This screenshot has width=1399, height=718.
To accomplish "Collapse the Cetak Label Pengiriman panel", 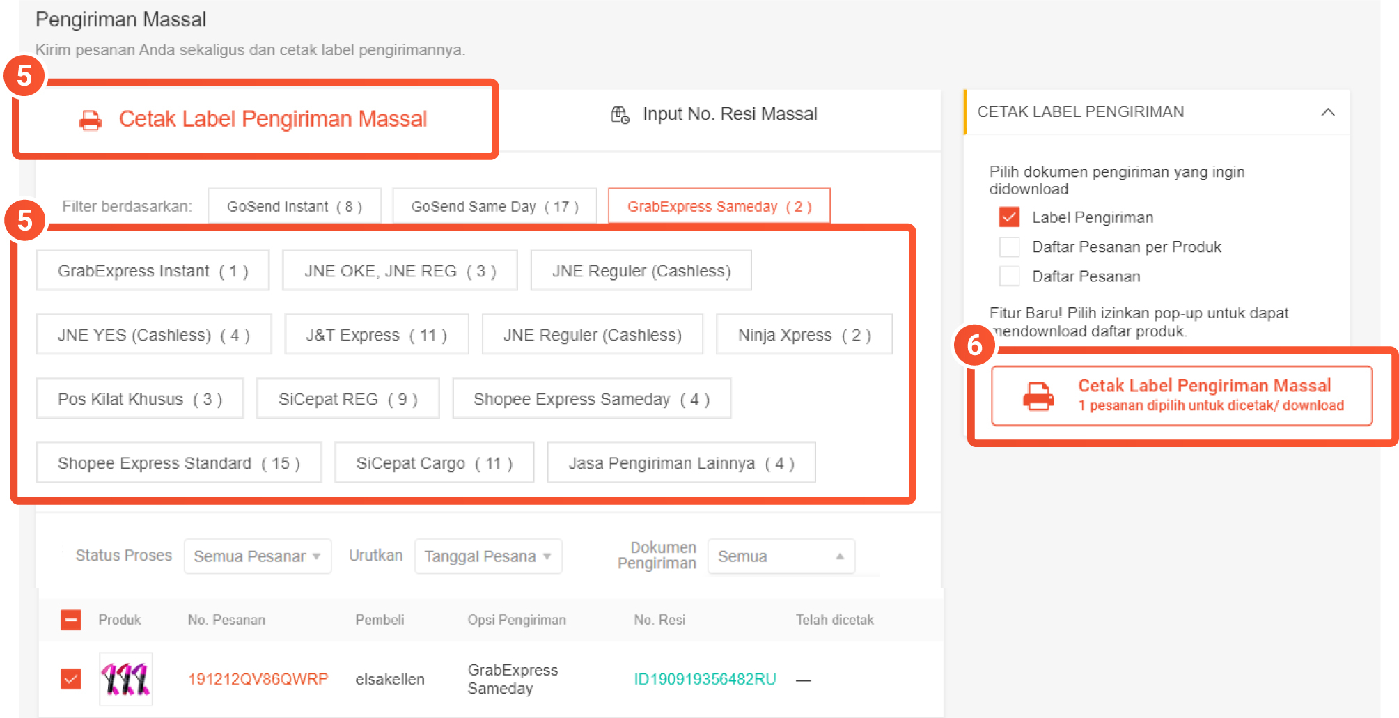I will 1327,112.
